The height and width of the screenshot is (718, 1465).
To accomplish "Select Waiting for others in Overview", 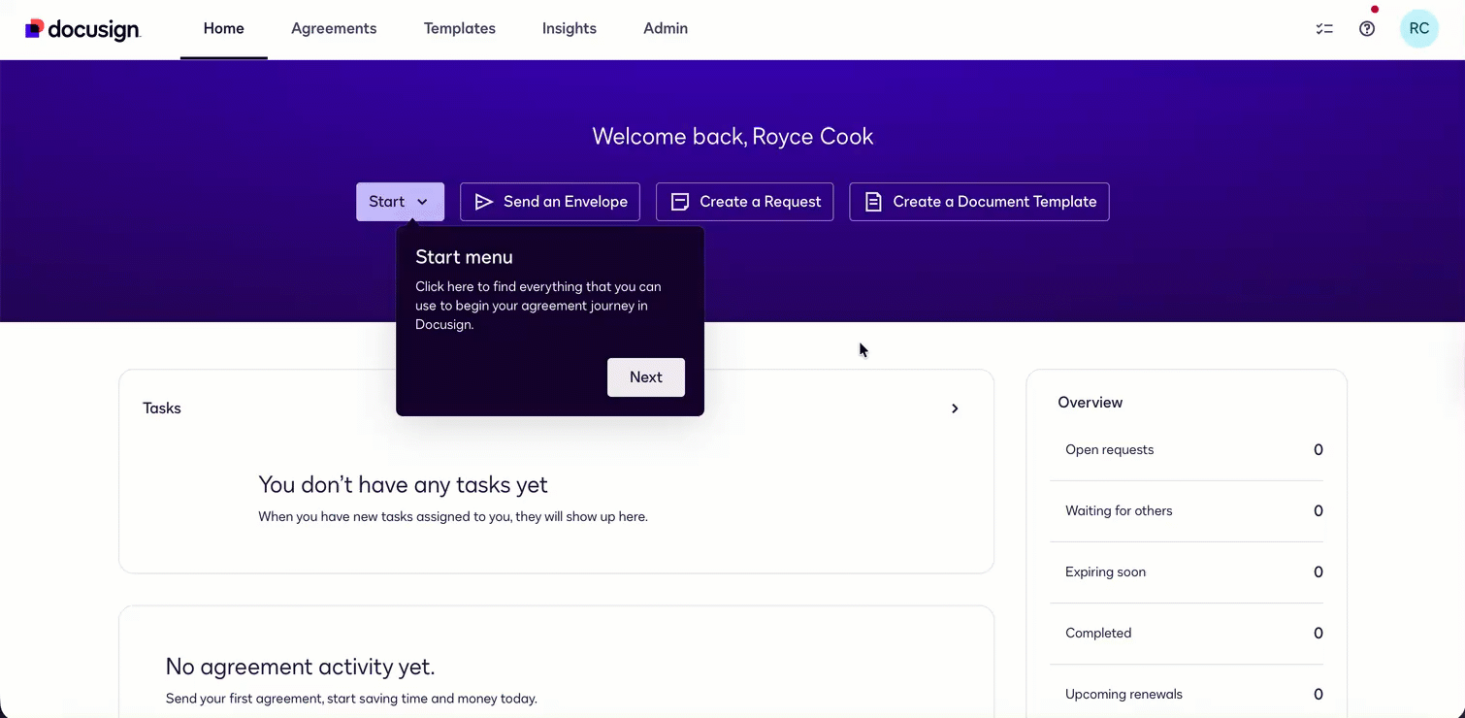I will [x=1187, y=511].
